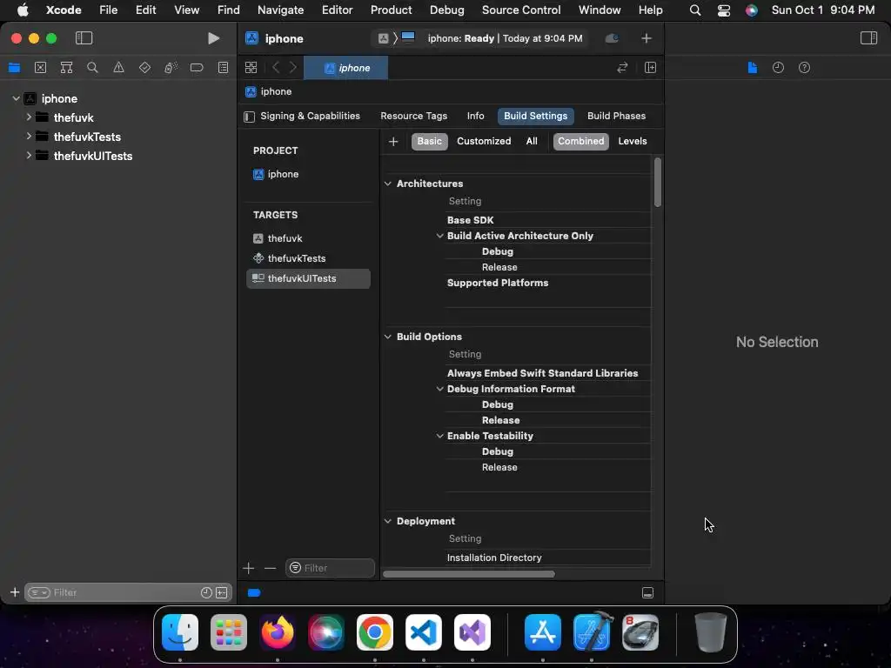Open the Build Phases tab
Image resolution: width=891 pixels, height=668 pixels.
click(616, 116)
